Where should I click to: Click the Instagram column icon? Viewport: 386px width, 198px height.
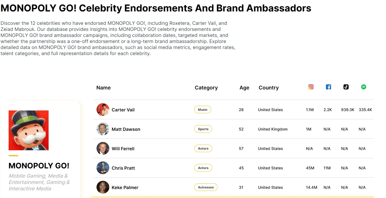coord(311,87)
